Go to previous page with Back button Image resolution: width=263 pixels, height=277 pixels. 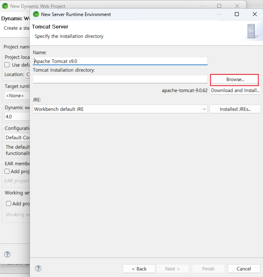[139, 269]
